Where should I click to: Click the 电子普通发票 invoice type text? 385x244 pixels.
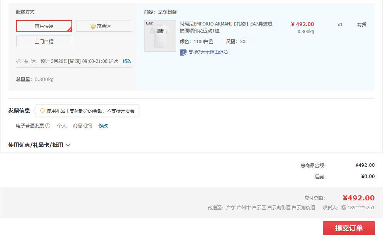tap(30, 126)
